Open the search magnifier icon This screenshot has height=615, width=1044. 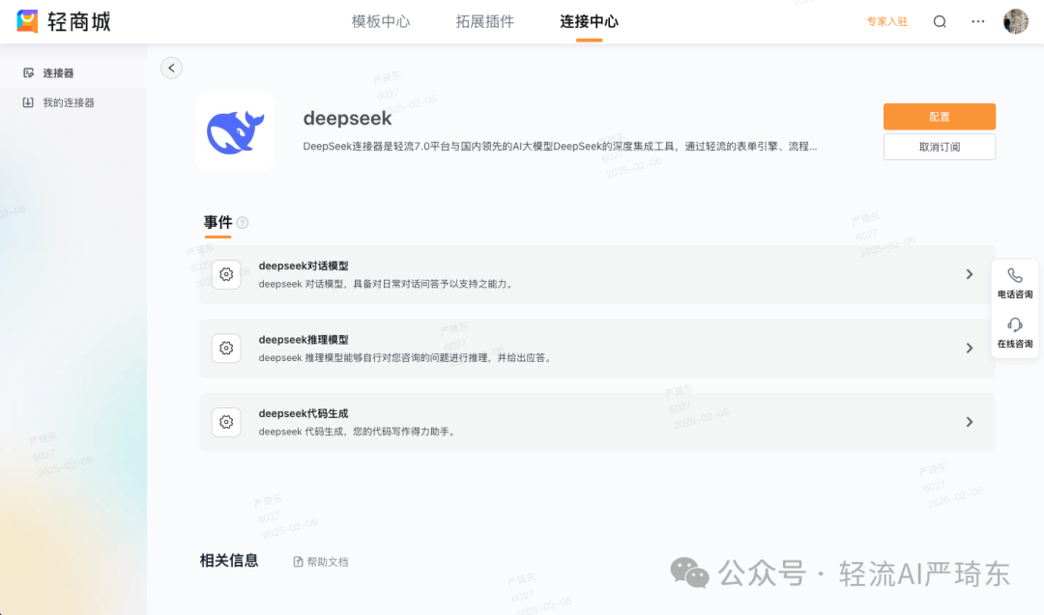coord(939,20)
